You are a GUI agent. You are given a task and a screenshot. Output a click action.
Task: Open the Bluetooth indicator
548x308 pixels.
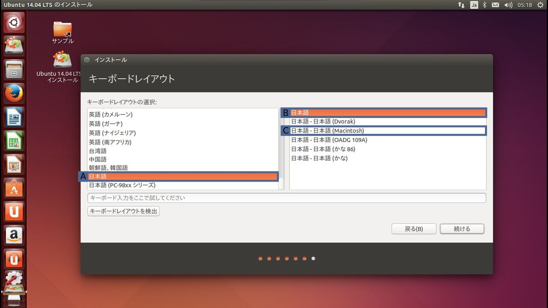485,5
